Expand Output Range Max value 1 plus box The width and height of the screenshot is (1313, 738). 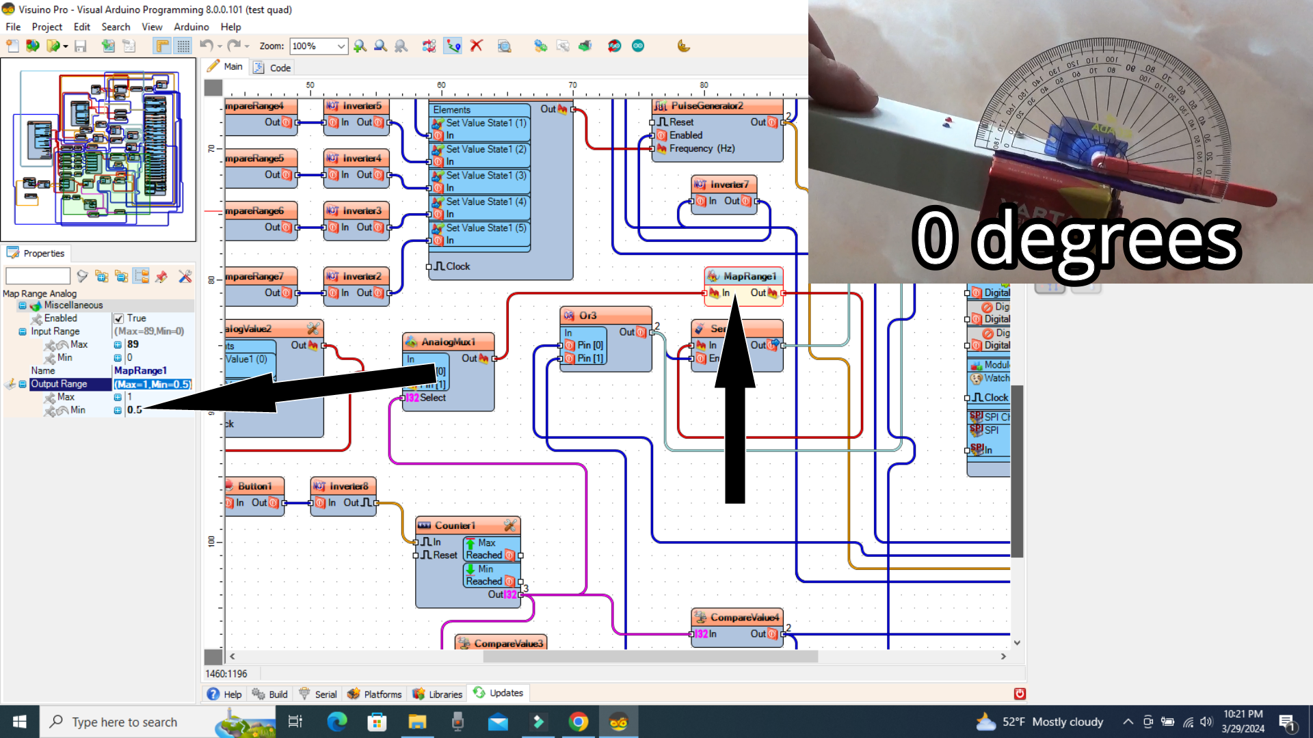coord(118,397)
